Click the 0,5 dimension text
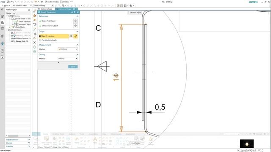The image size is (271, 152). [160, 107]
